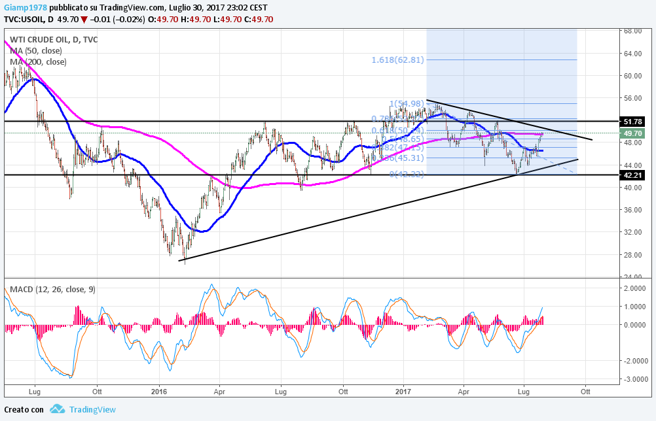
Task: Click the TradingView wordmark at bottom left
Action: (x=92, y=410)
